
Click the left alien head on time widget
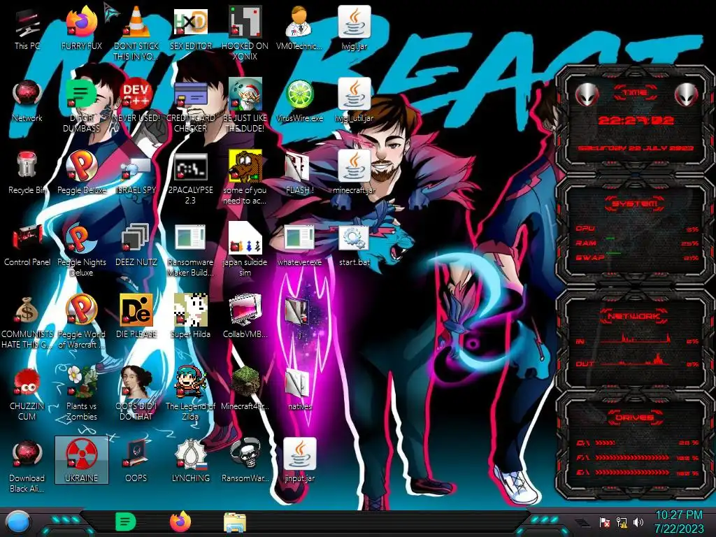(x=587, y=95)
